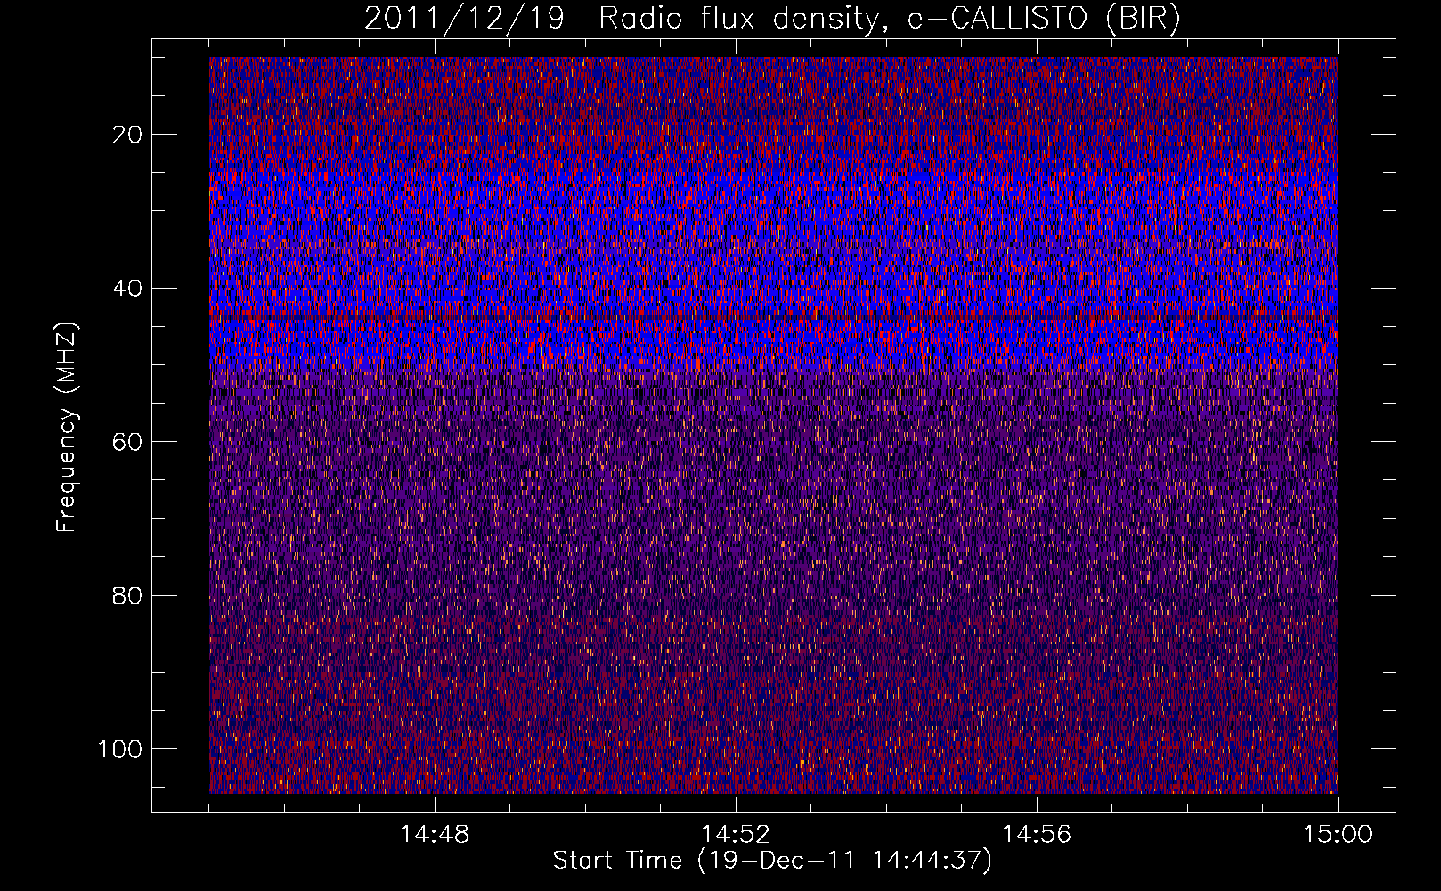Select the 'Frequency (MHZ)' y-axis label

click(x=67, y=428)
